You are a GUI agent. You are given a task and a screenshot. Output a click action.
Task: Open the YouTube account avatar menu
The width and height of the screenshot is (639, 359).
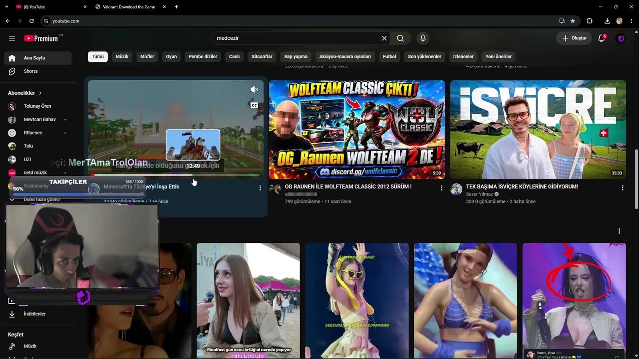tap(621, 38)
